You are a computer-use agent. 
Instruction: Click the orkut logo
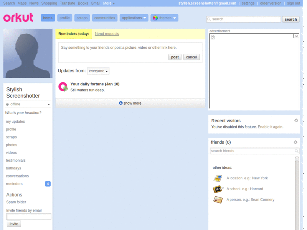pyautogui.click(x=18, y=17)
